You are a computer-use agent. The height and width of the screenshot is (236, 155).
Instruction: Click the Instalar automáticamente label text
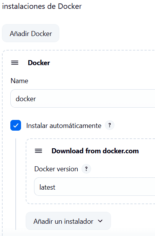(64, 126)
